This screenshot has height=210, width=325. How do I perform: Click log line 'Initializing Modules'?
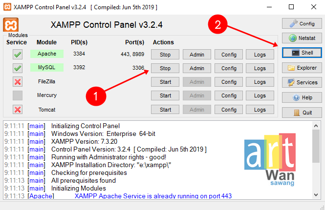tap(78, 188)
